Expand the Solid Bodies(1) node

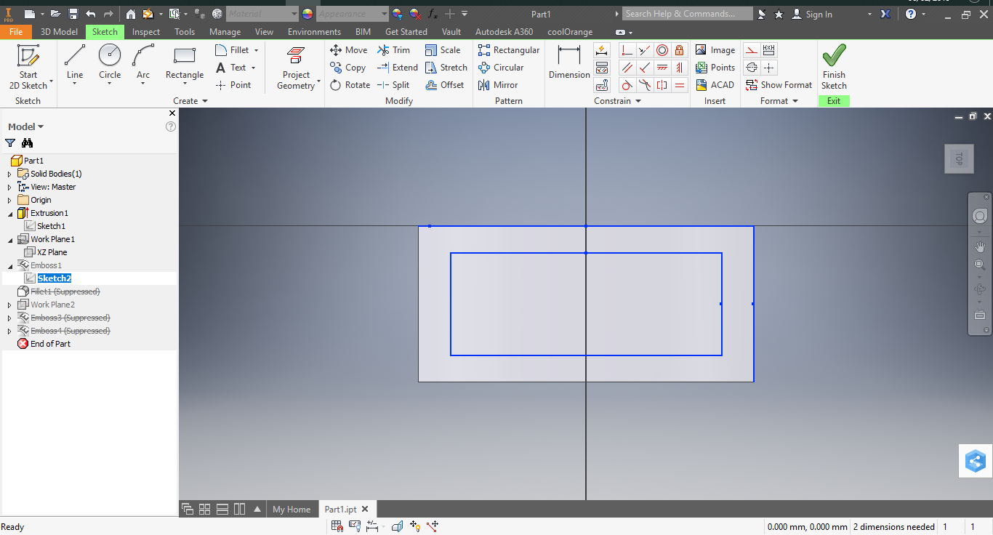pyautogui.click(x=9, y=174)
